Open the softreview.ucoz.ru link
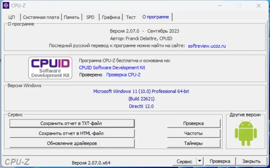270x168 pixels. point(207,46)
